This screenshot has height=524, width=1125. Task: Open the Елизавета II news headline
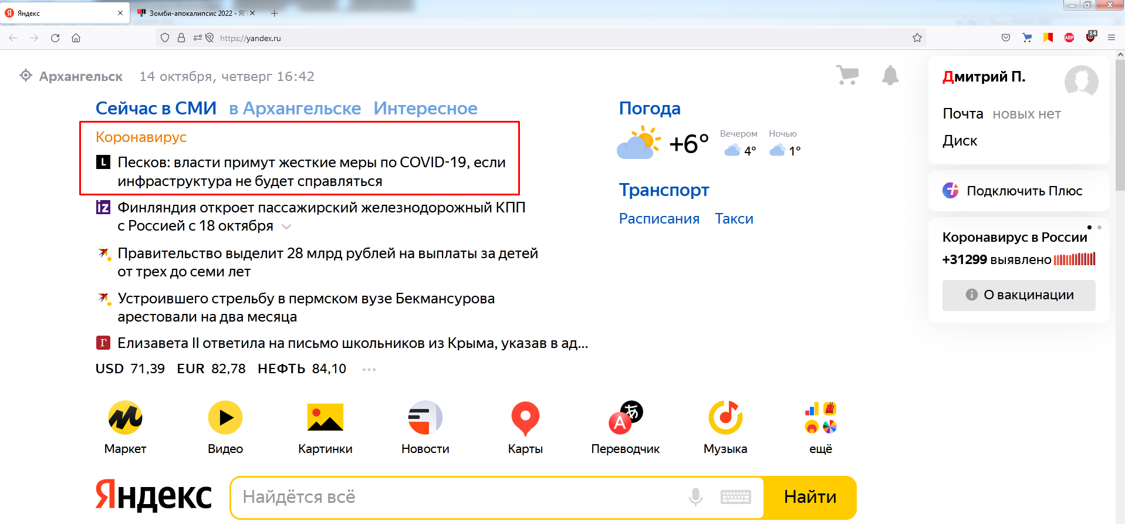353,343
